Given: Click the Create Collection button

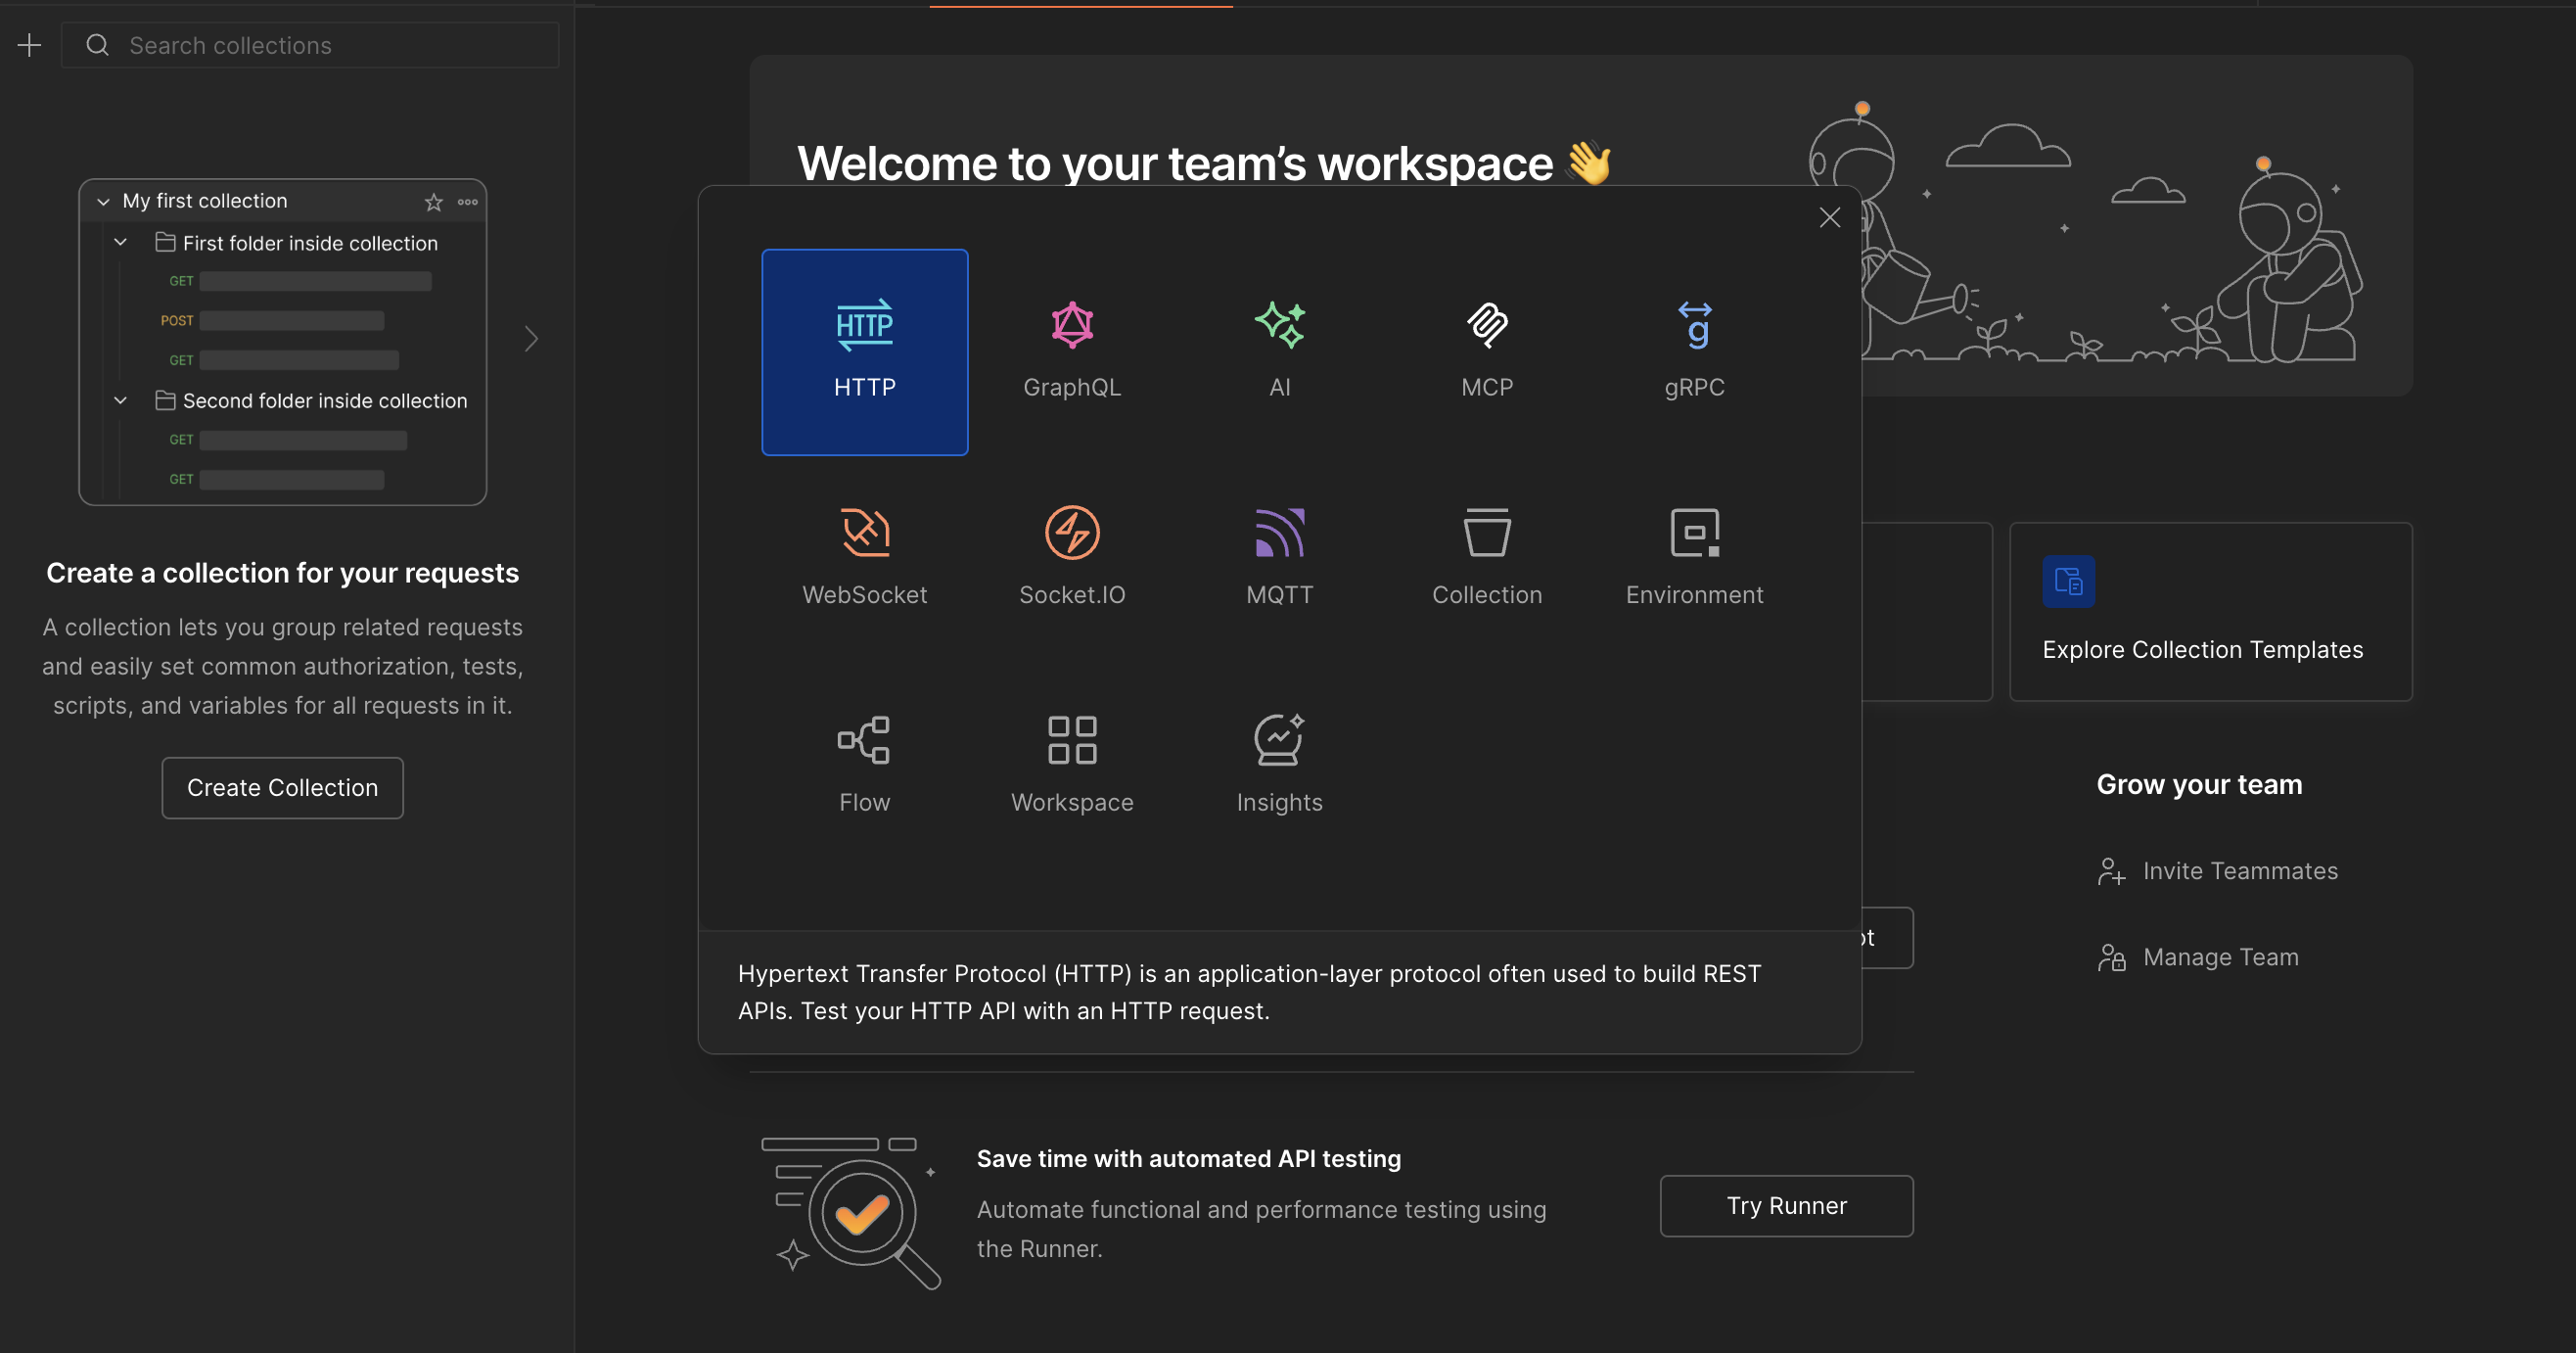Looking at the screenshot, I should (x=282, y=788).
